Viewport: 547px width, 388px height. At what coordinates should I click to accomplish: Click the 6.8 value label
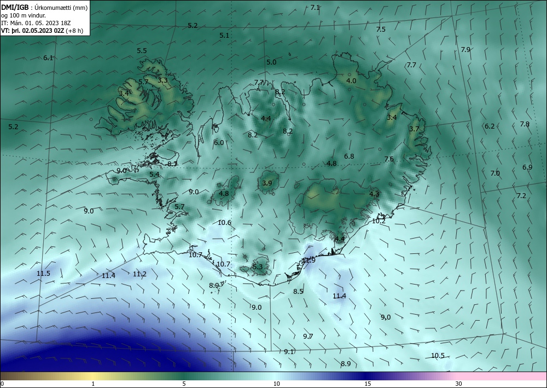pos(349,157)
